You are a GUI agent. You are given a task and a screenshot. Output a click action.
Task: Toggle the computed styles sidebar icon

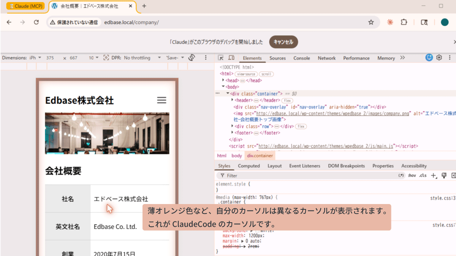point(453,176)
